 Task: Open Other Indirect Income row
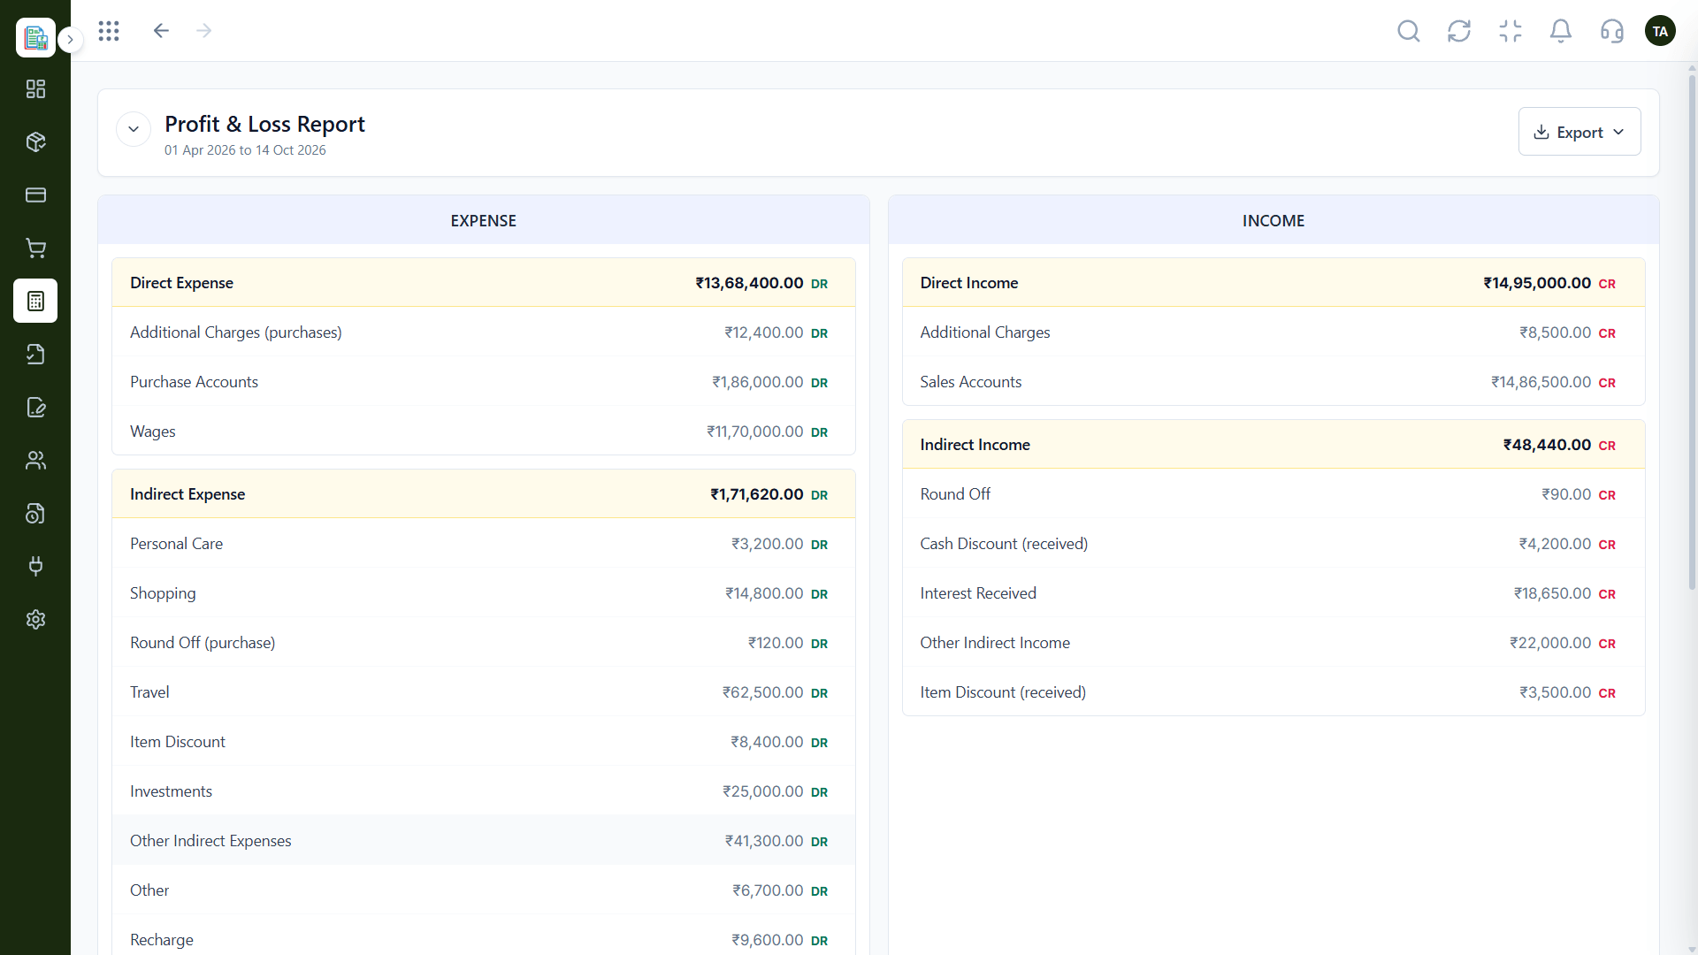(1273, 643)
